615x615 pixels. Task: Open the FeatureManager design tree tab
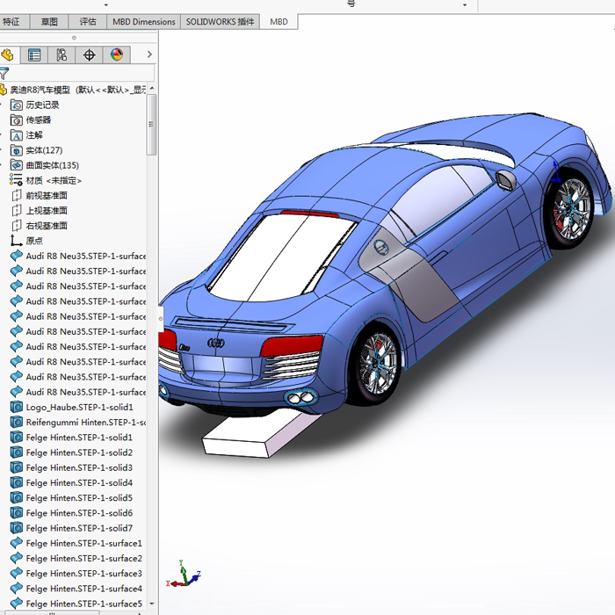click(7, 54)
